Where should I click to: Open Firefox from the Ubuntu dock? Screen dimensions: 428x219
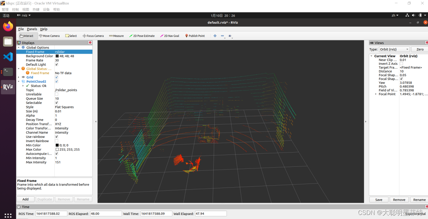tap(8, 26)
